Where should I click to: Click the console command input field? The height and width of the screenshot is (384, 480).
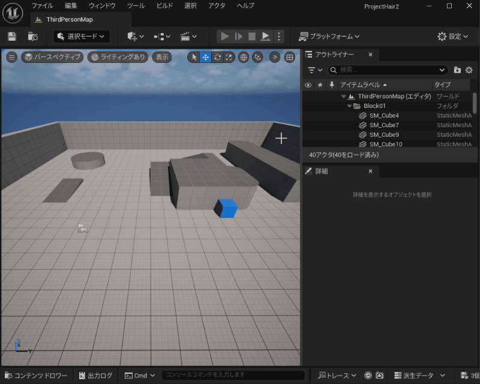click(233, 376)
